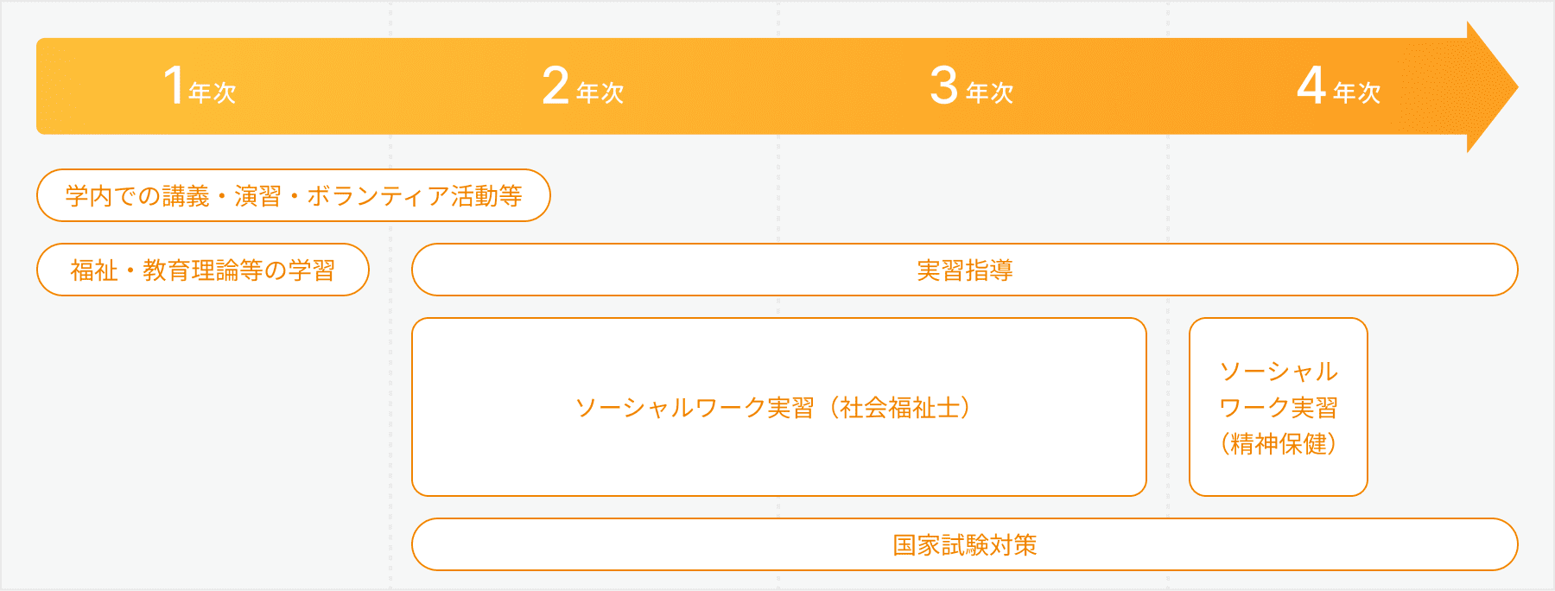Screen dimensions: 1555x591
Task: Click the ソーシャルワーク実習（精神保健） box
Action: (1279, 407)
